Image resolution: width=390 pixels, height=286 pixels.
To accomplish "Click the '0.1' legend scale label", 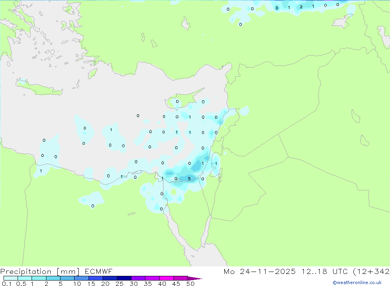I will [7, 284].
